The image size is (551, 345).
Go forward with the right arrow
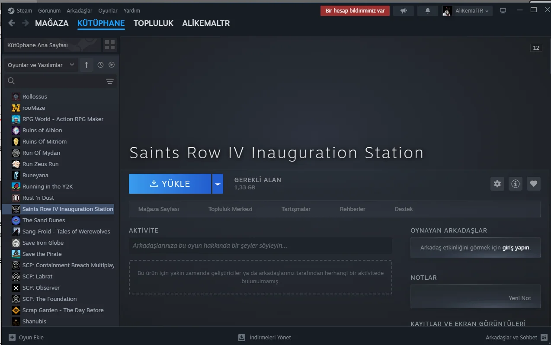tap(26, 23)
